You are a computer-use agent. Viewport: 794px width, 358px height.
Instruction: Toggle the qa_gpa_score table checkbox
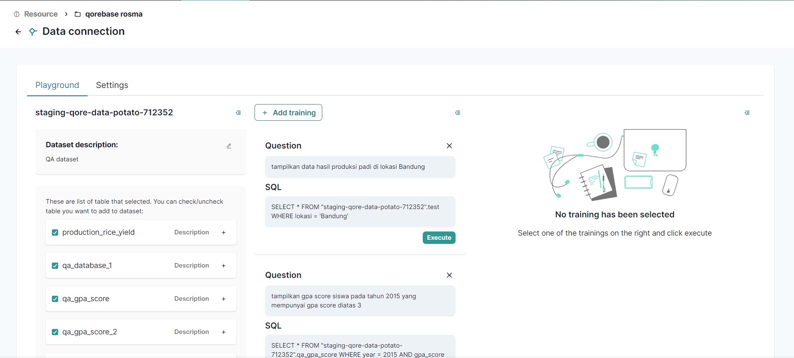(x=55, y=299)
